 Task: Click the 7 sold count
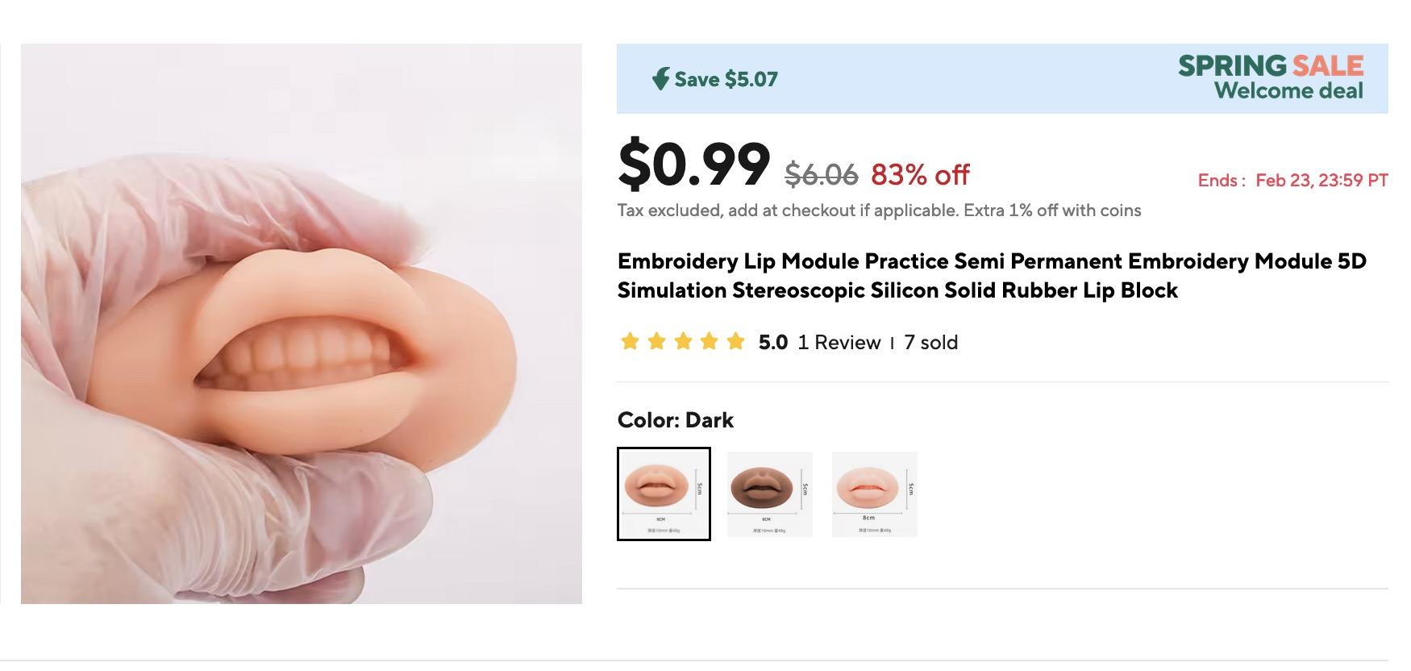[x=930, y=343]
